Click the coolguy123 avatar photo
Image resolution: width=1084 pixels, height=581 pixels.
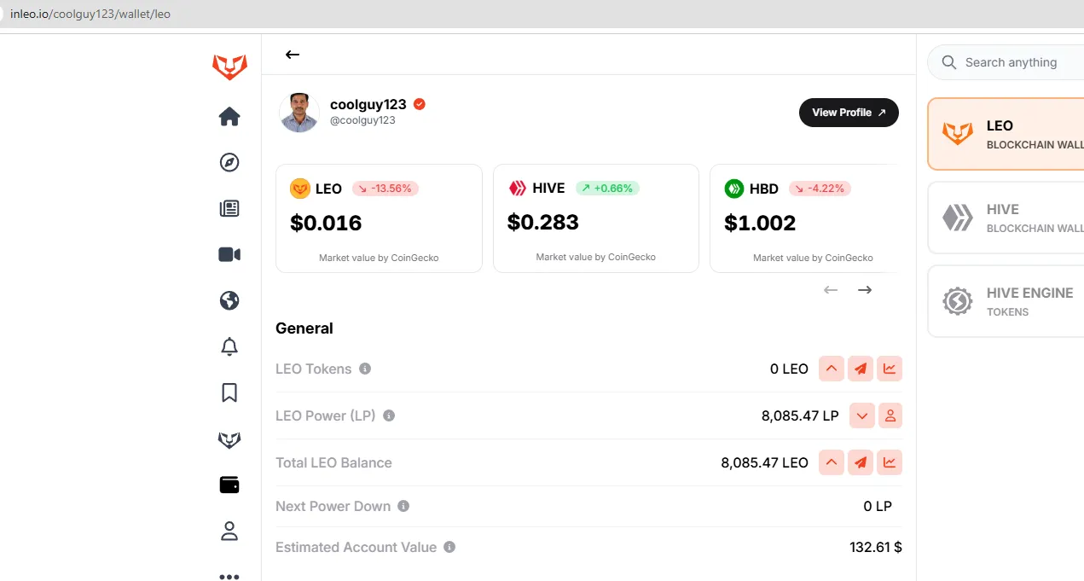(x=299, y=113)
